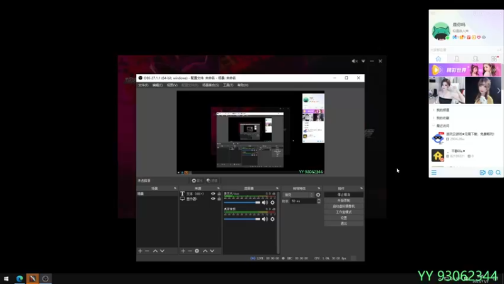This screenshot has height=284, width=504.
Task: Click the orange app icon on the taskbar
Action: click(33, 278)
